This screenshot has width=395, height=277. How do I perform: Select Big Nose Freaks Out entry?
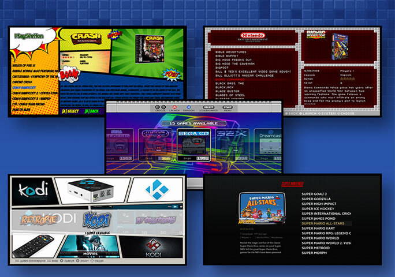(233, 60)
